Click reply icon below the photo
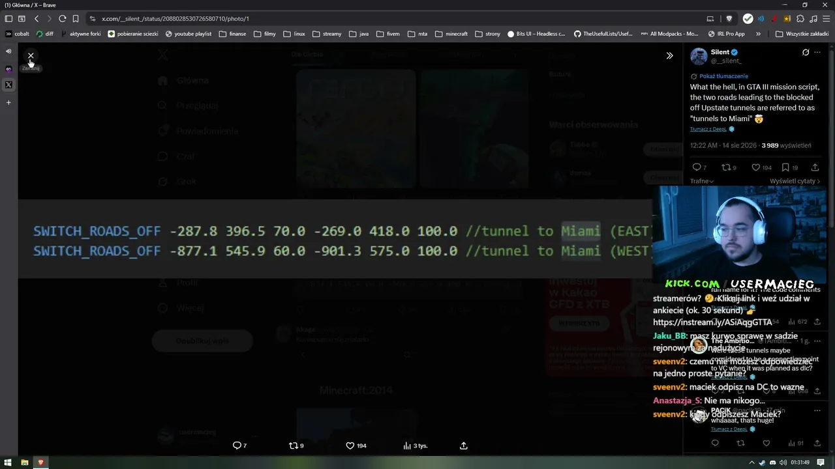The image size is (835, 469). (237, 446)
